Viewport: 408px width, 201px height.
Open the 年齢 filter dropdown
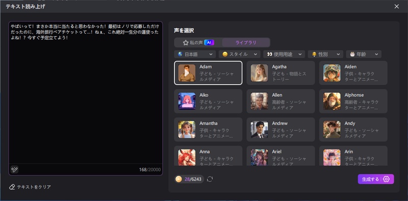click(x=364, y=54)
